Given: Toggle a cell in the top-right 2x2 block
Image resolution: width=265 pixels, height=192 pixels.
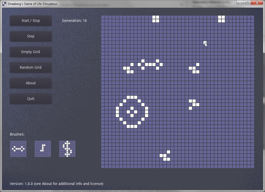Looking at the screenshot, I should [220, 17].
